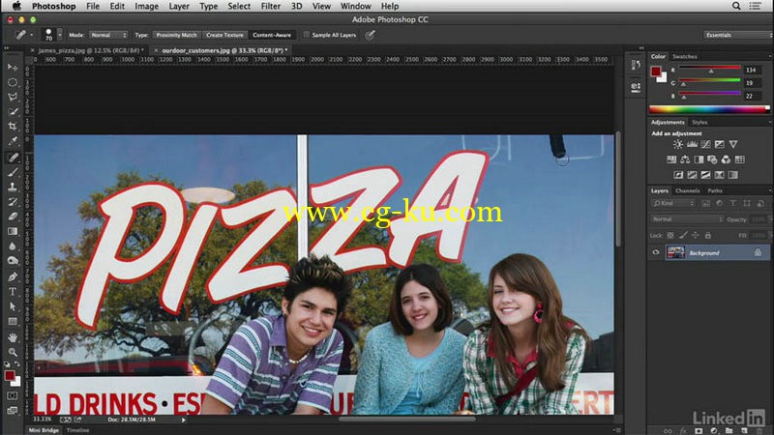The image size is (774, 435).
Task: Select the Quick Selection tool
Action: (x=13, y=111)
